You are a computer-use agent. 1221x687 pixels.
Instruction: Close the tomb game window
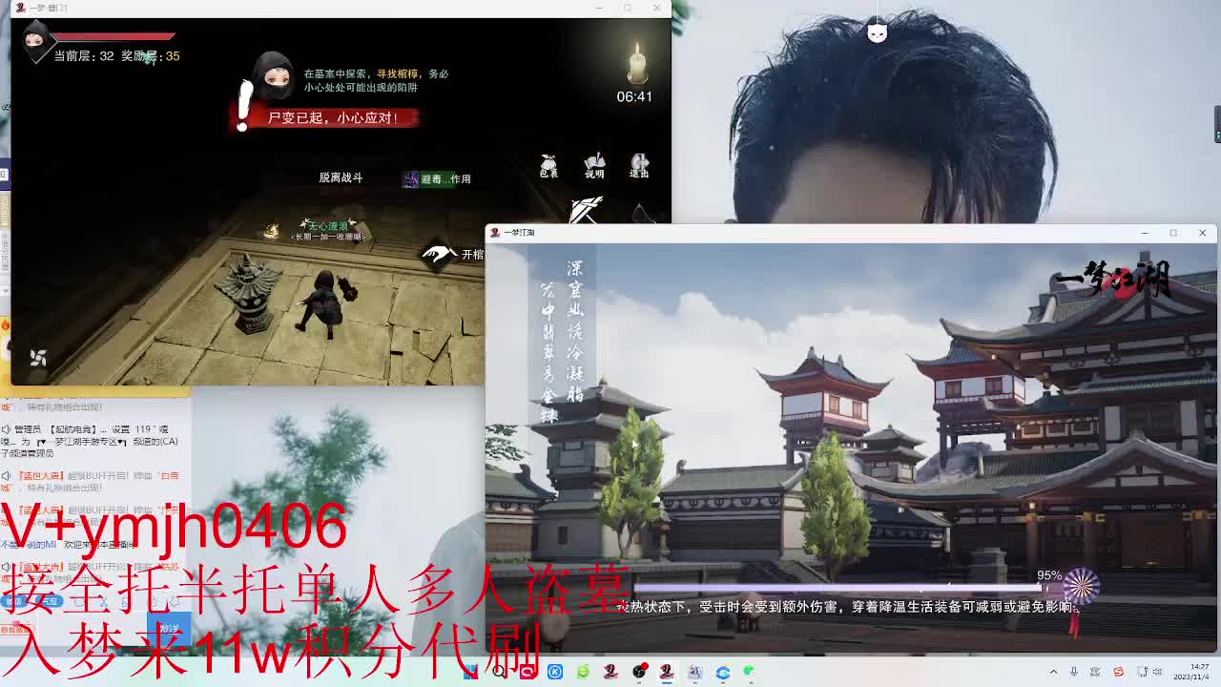click(656, 8)
